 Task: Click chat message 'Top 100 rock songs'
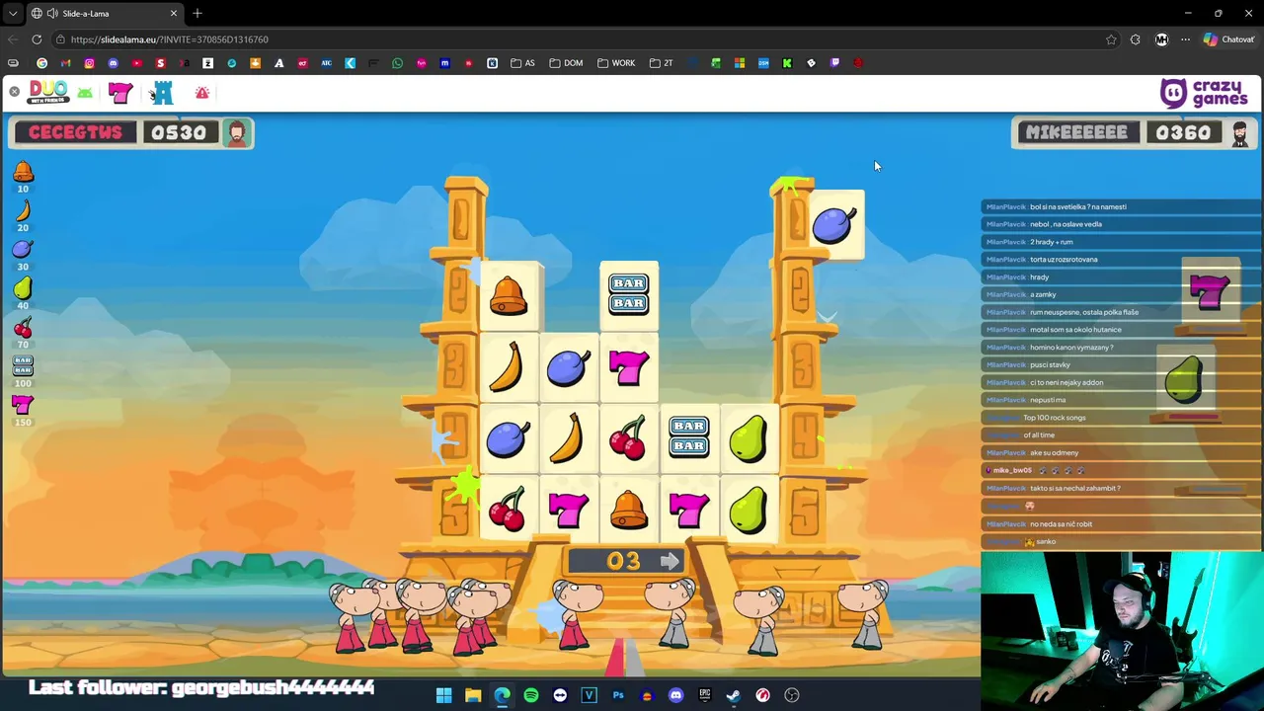(1055, 418)
